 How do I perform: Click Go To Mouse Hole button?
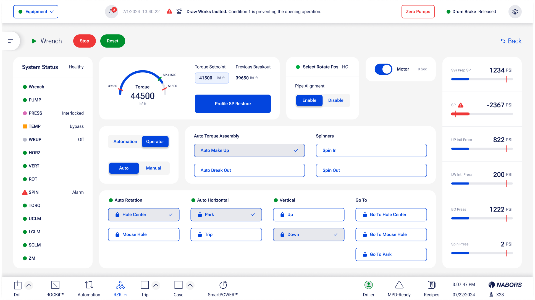[x=391, y=234]
